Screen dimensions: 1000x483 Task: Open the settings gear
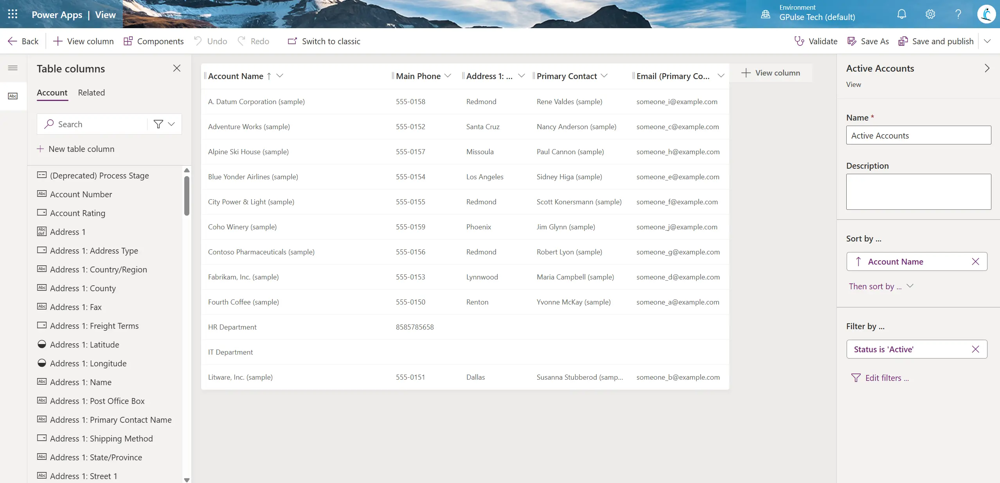click(x=930, y=14)
